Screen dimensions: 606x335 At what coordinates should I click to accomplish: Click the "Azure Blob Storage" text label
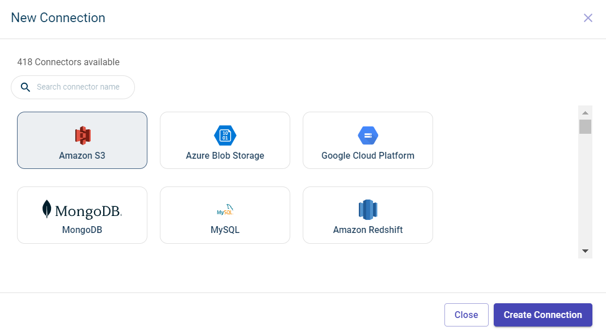click(x=225, y=155)
